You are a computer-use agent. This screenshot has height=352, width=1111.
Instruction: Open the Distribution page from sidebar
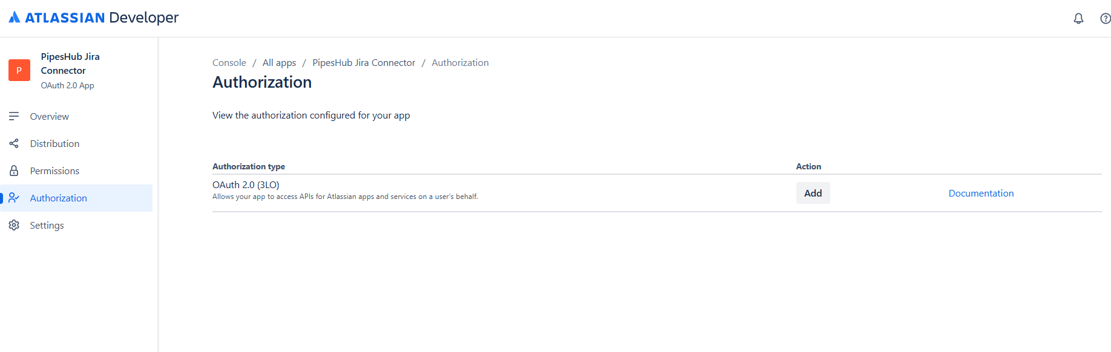tap(55, 143)
